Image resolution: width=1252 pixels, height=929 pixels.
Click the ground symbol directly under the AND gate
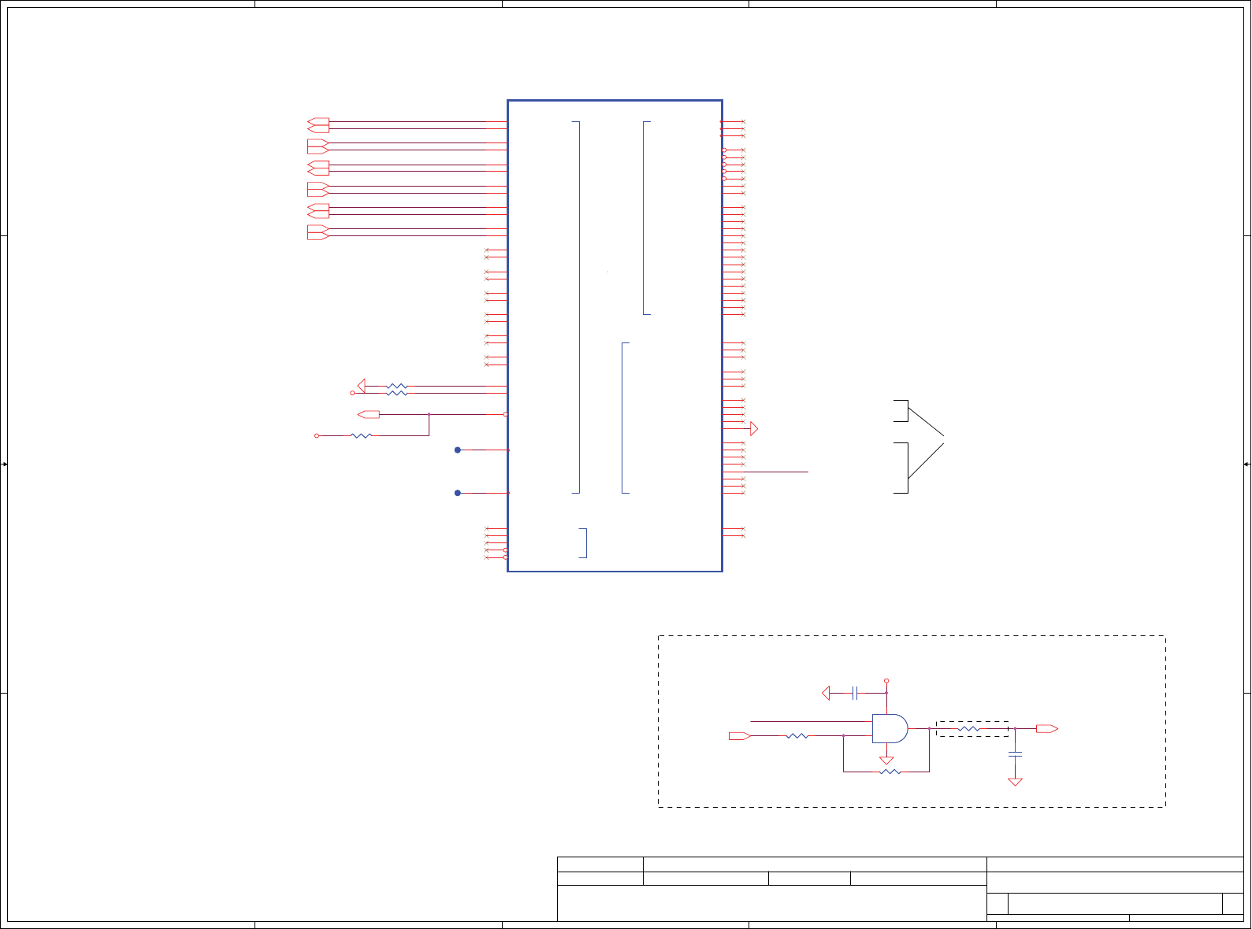click(886, 761)
